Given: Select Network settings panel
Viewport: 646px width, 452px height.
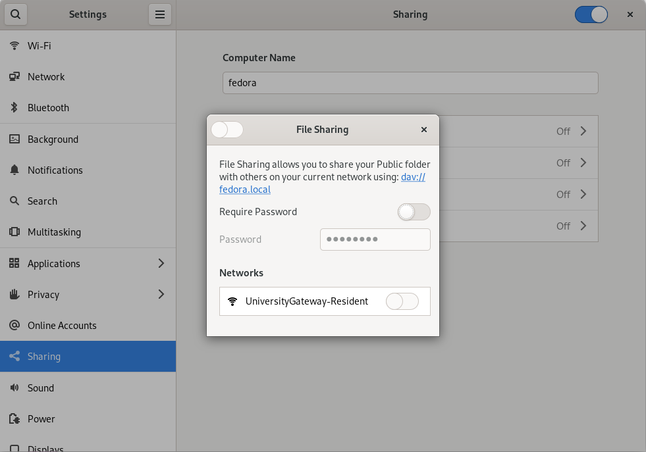Looking at the screenshot, I should pyautogui.click(x=88, y=76).
